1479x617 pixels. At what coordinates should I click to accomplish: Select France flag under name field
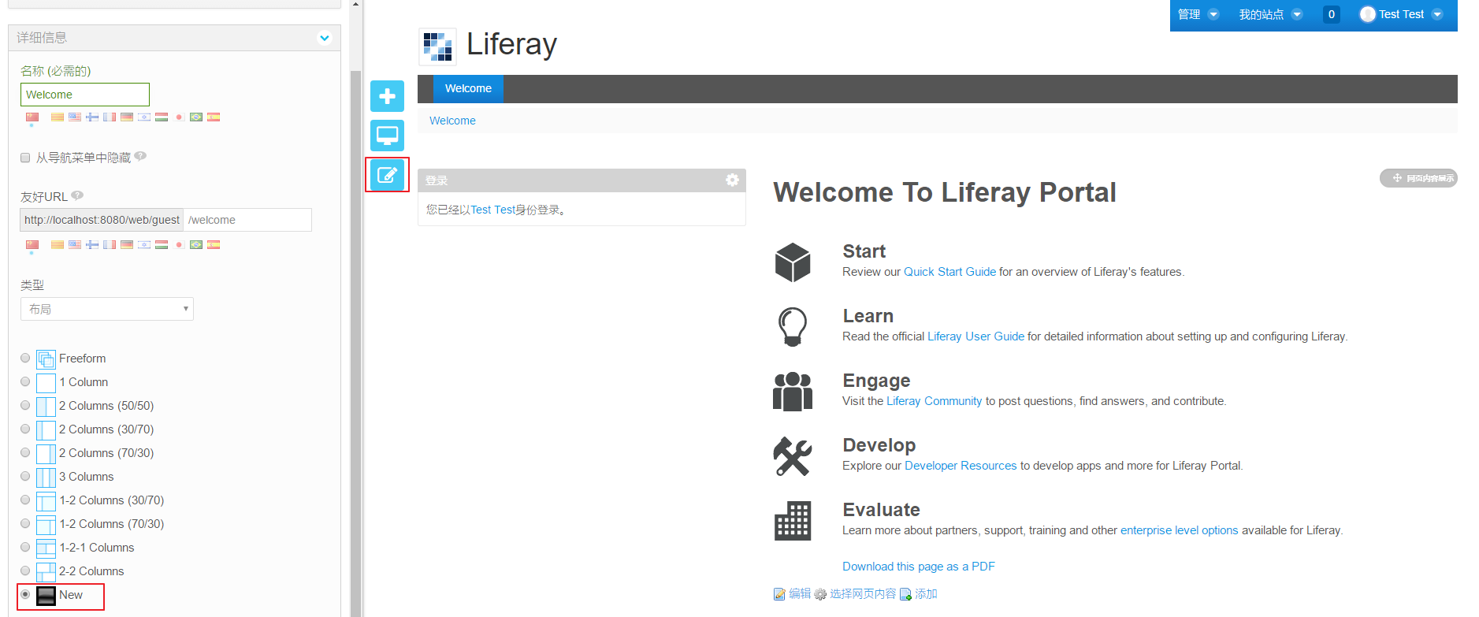[110, 117]
